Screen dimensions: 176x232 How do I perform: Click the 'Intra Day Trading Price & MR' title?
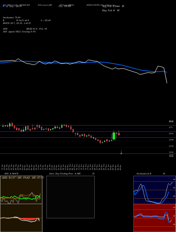(65, 174)
